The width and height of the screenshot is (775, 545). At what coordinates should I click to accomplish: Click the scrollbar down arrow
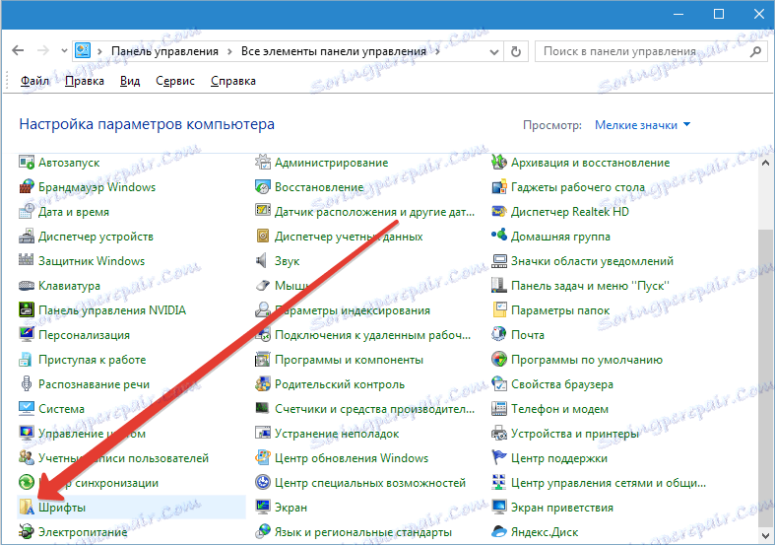pyautogui.click(x=765, y=535)
